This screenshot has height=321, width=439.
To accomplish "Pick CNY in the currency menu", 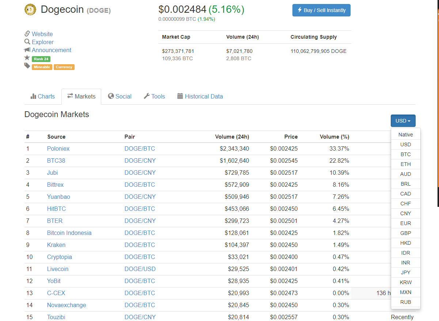I will pos(406,213).
